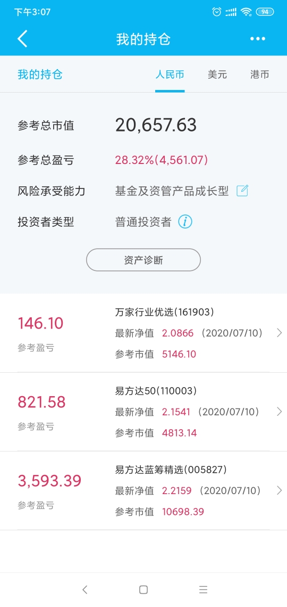
Task: Select the 3,593.39 profit amount
Action: 49,481
